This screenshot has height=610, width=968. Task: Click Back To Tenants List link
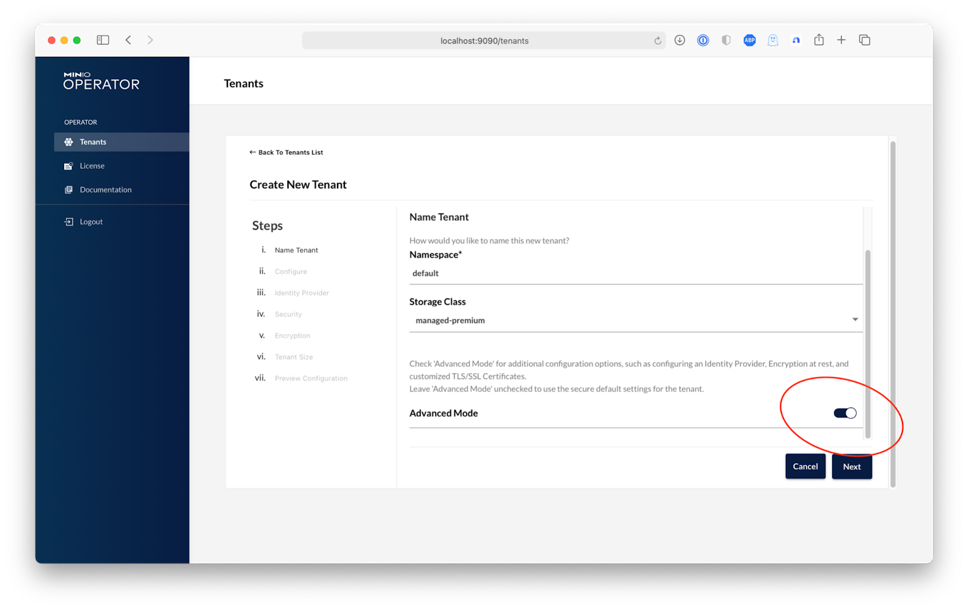[286, 152]
